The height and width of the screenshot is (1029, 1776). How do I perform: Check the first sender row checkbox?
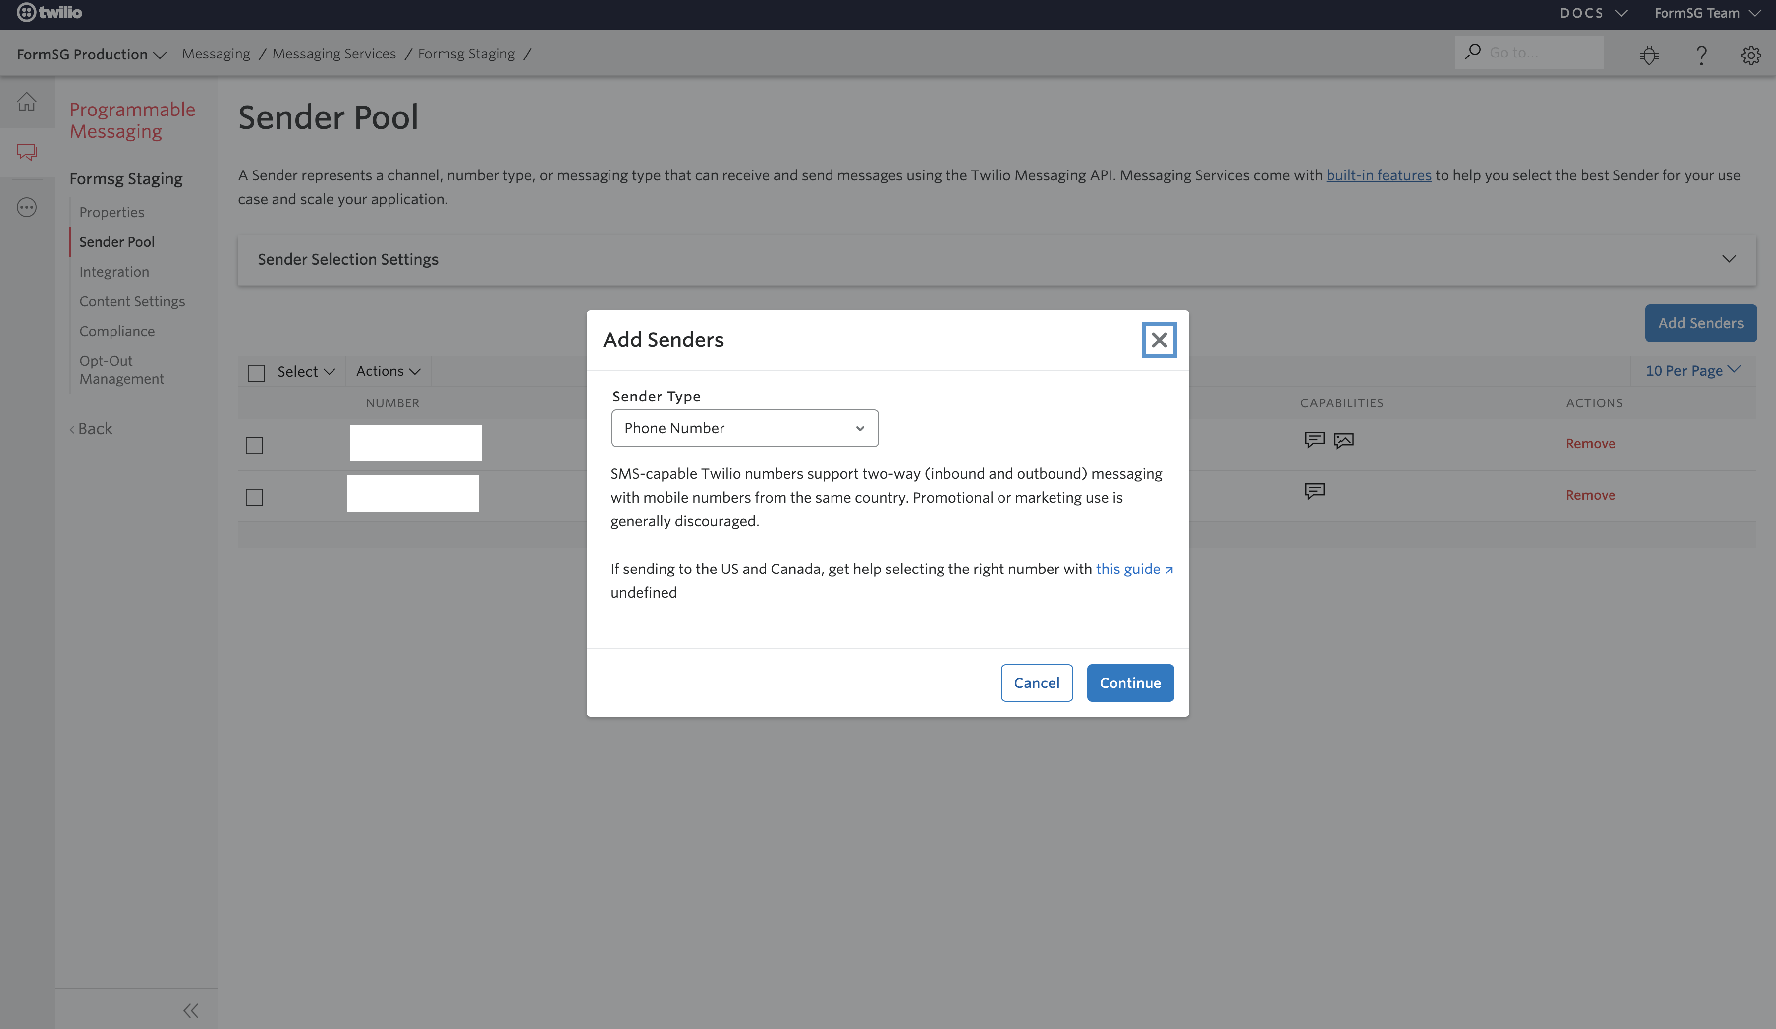pyautogui.click(x=254, y=446)
